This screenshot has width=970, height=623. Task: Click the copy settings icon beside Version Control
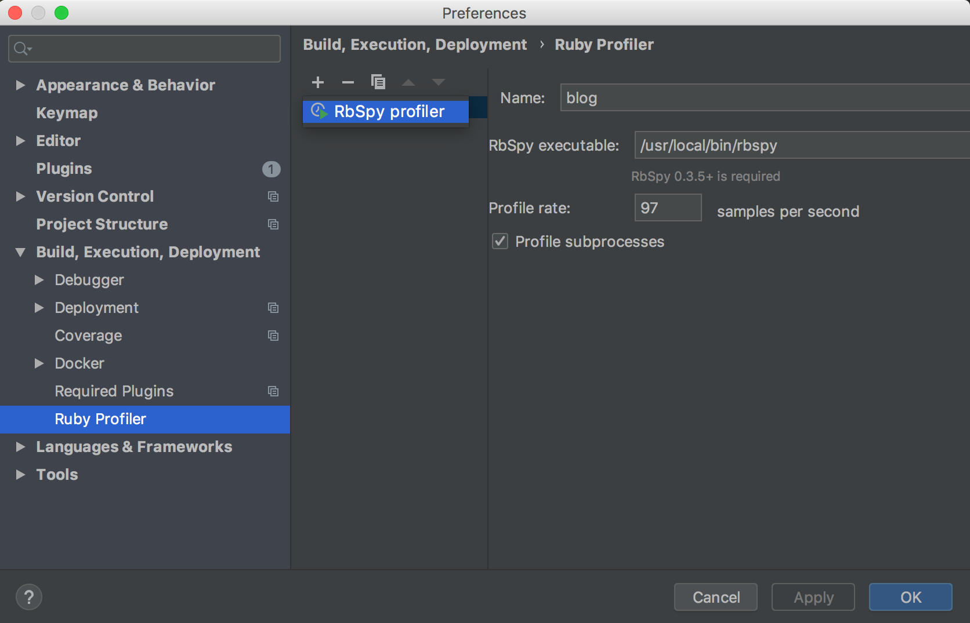tap(273, 196)
